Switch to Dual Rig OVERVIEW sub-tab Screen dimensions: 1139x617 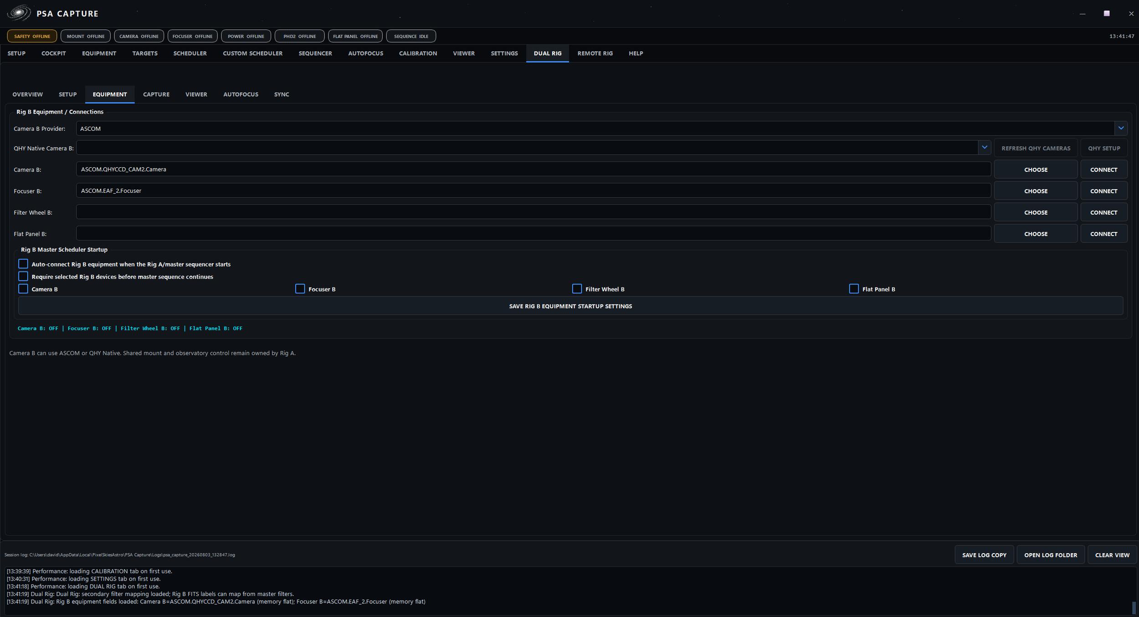[28, 94]
